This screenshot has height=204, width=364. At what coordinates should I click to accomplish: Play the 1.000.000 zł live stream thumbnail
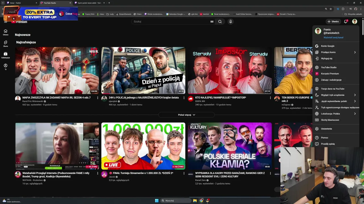coord(143,146)
